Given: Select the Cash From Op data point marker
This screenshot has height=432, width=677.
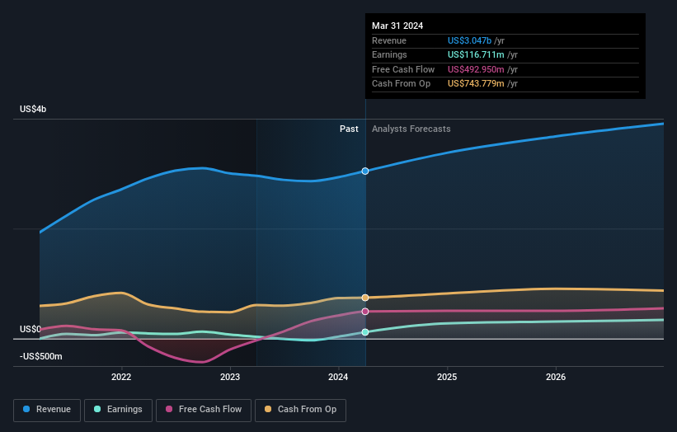Looking at the screenshot, I should (365, 298).
